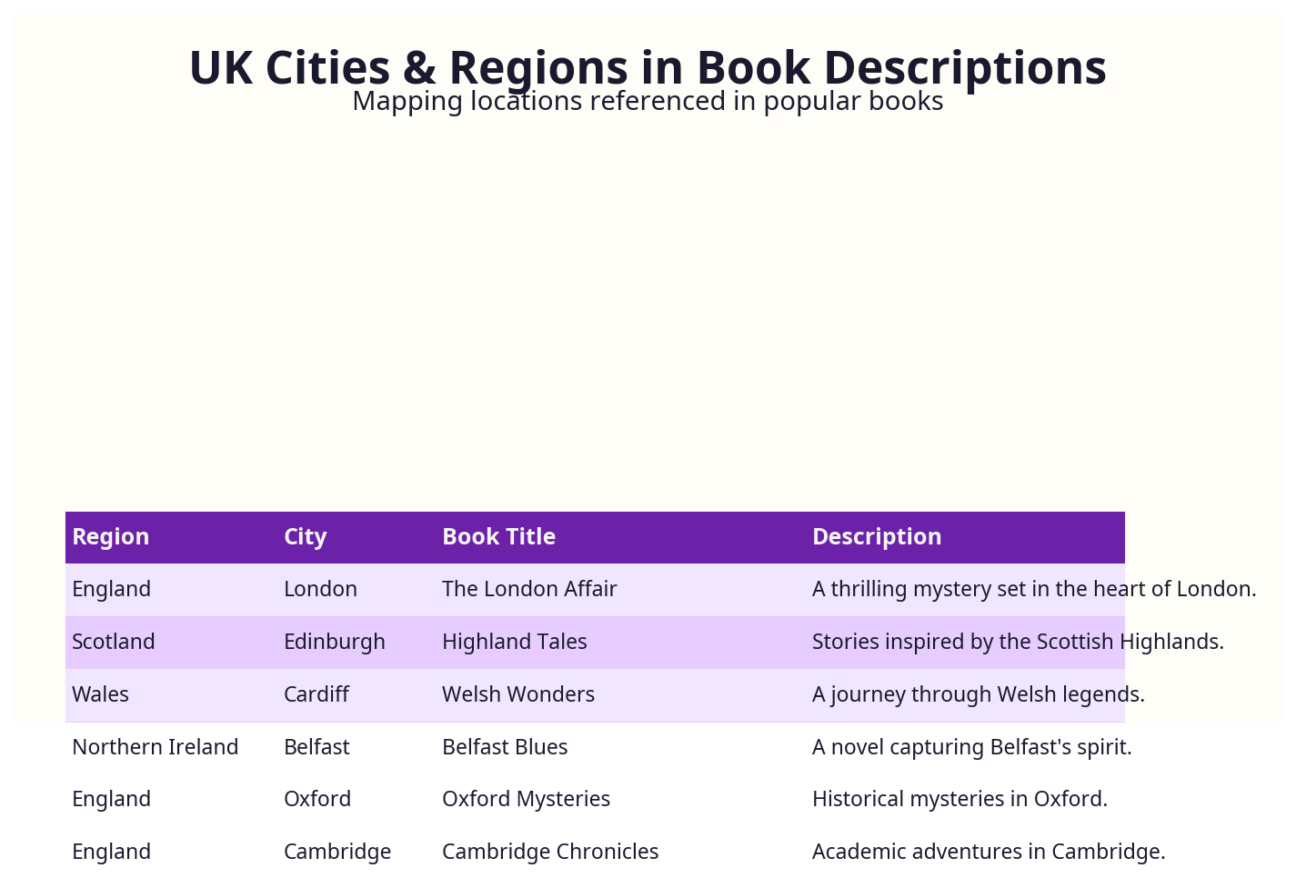Select Belfast Blues in the table
This screenshot has height=878, width=1296.
[x=505, y=747]
